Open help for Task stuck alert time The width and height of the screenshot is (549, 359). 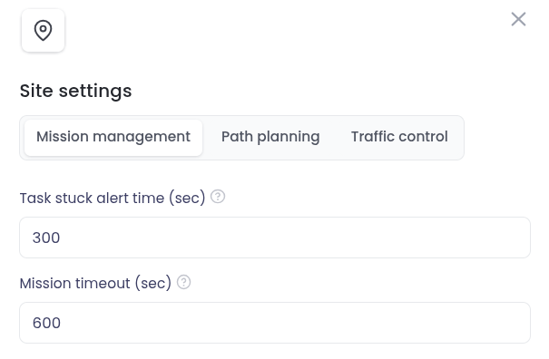[x=218, y=197]
